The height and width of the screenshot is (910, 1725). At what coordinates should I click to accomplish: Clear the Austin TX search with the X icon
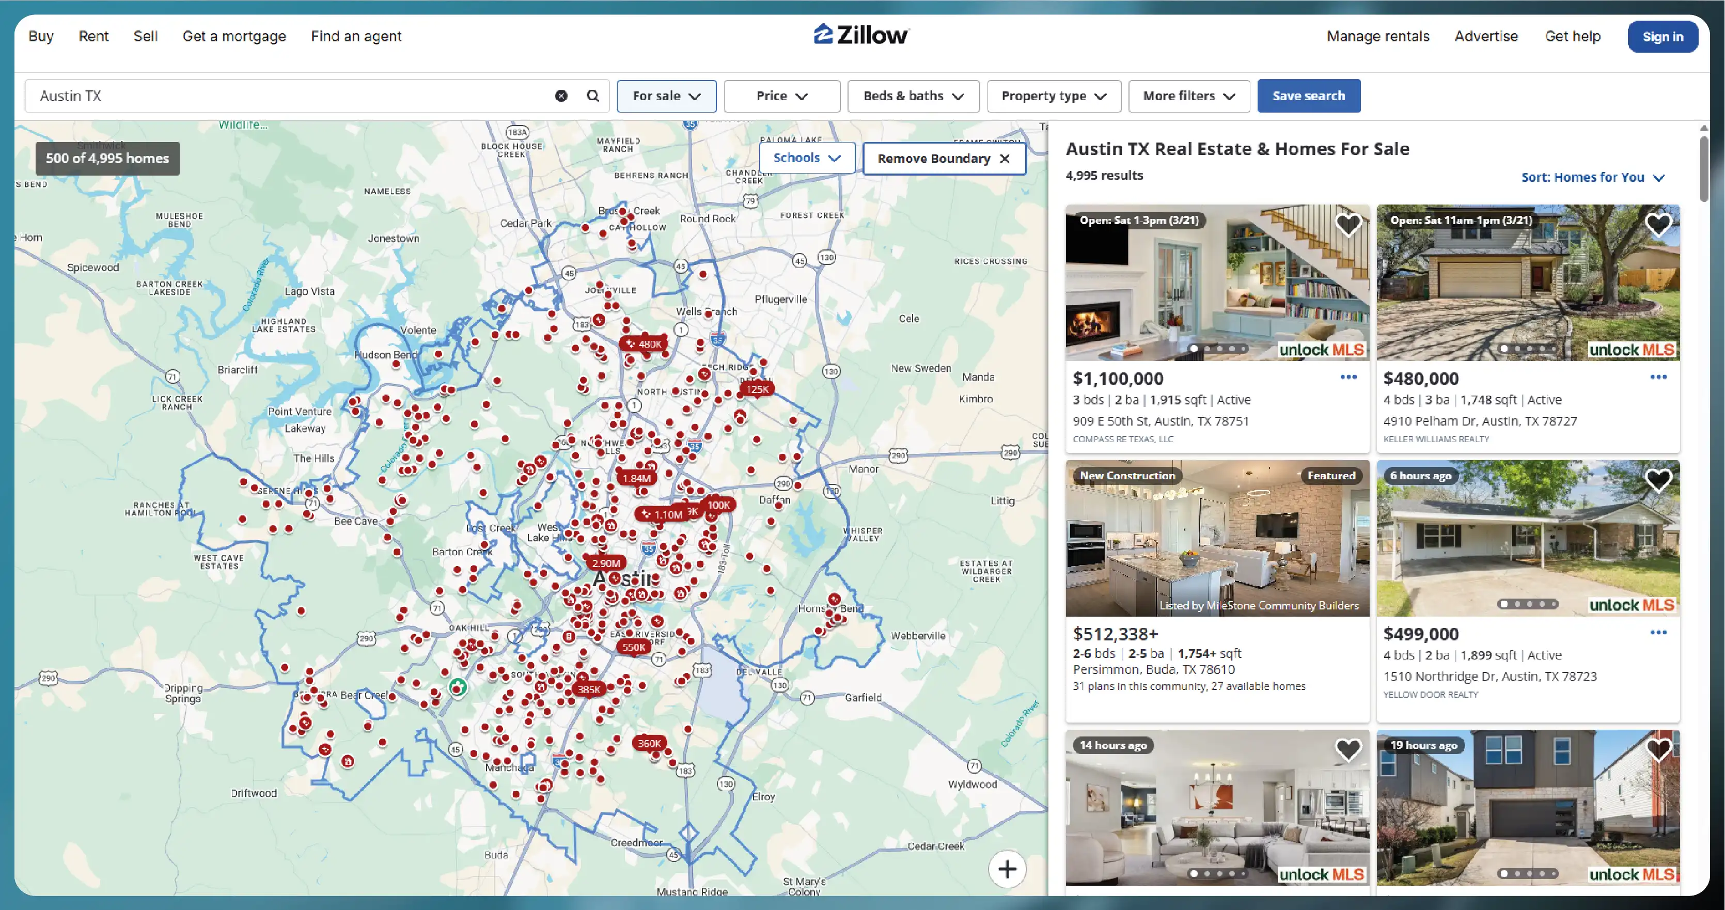pyautogui.click(x=560, y=96)
